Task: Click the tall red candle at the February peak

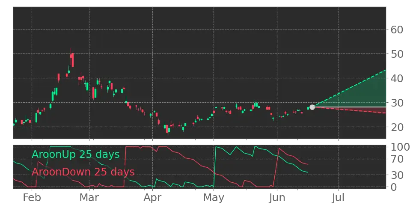Action: [x=72, y=59]
